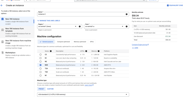Open the help icon in the Name field

(127, 14)
